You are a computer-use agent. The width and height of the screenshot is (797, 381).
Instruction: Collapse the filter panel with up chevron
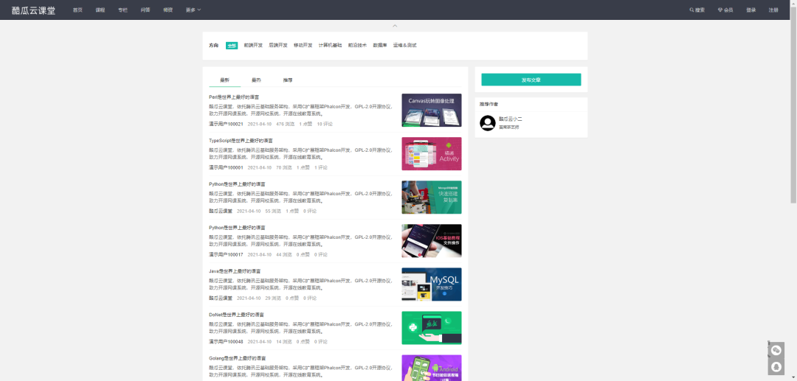tap(395, 26)
